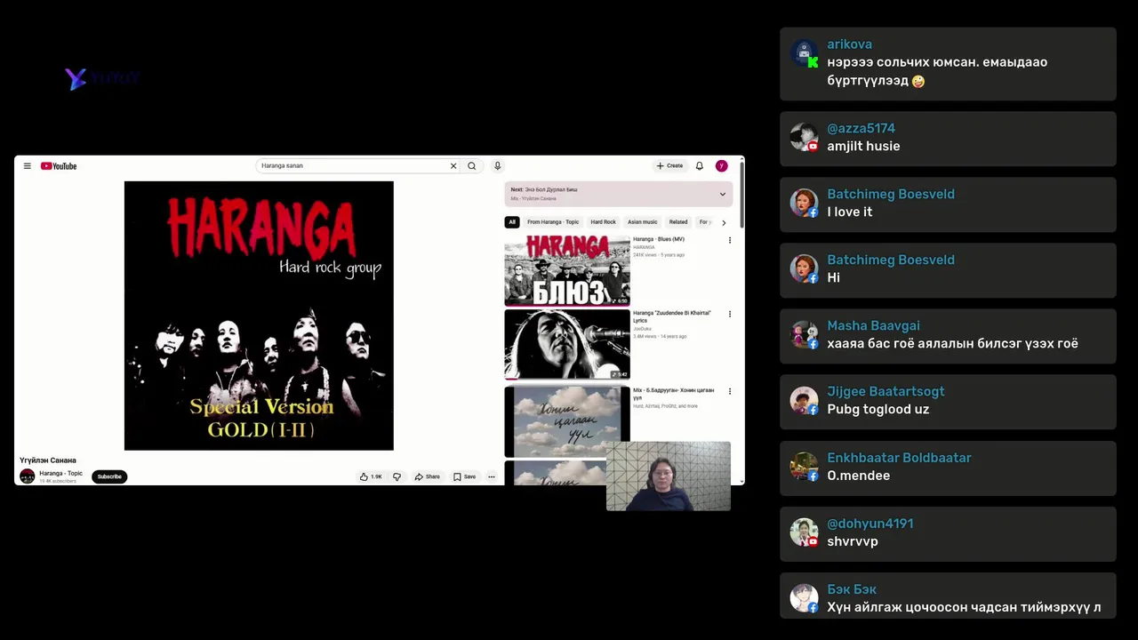Open the account avatar menu
This screenshot has width=1138, height=640.
coord(722,166)
